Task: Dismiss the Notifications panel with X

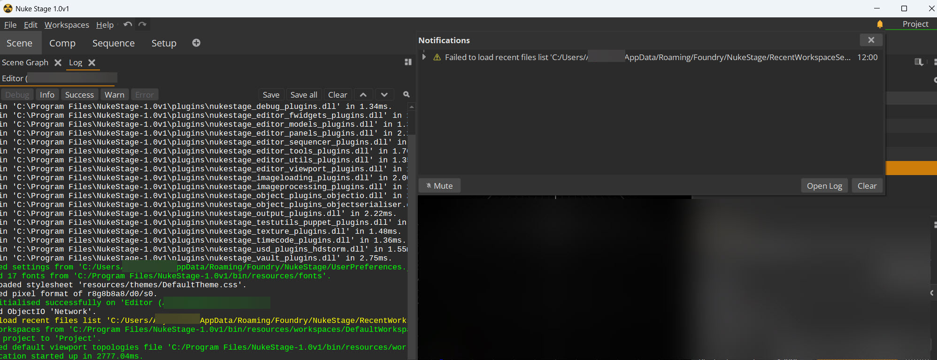Action: click(871, 40)
